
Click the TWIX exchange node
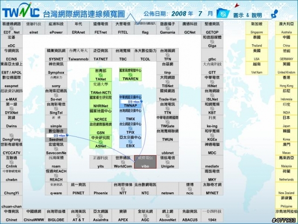130,115
